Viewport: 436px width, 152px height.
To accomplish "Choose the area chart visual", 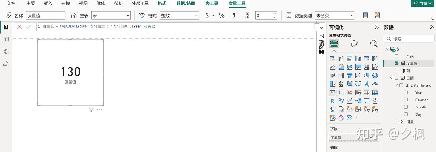I will click(x=341, y=67).
